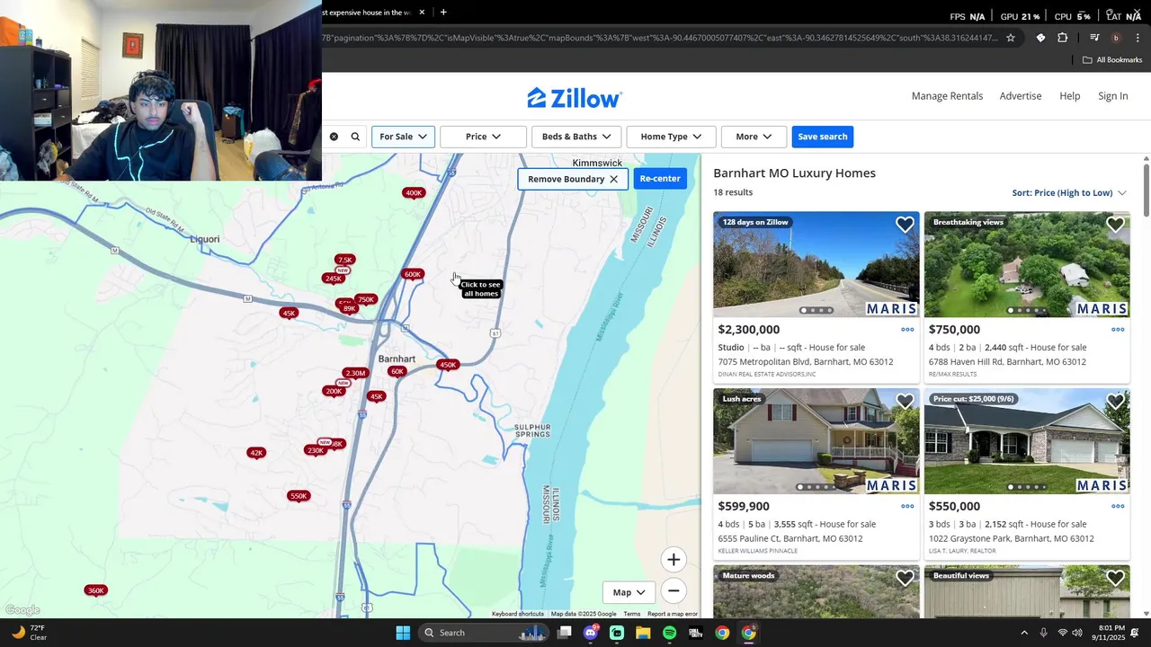Image resolution: width=1151 pixels, height=647 pixels.
Task: Select the 2.30M map price marker
Action: [x=355, y=373]
